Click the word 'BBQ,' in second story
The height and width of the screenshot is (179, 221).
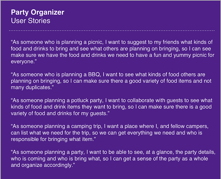pyautogui.click(x=94, y=74)
